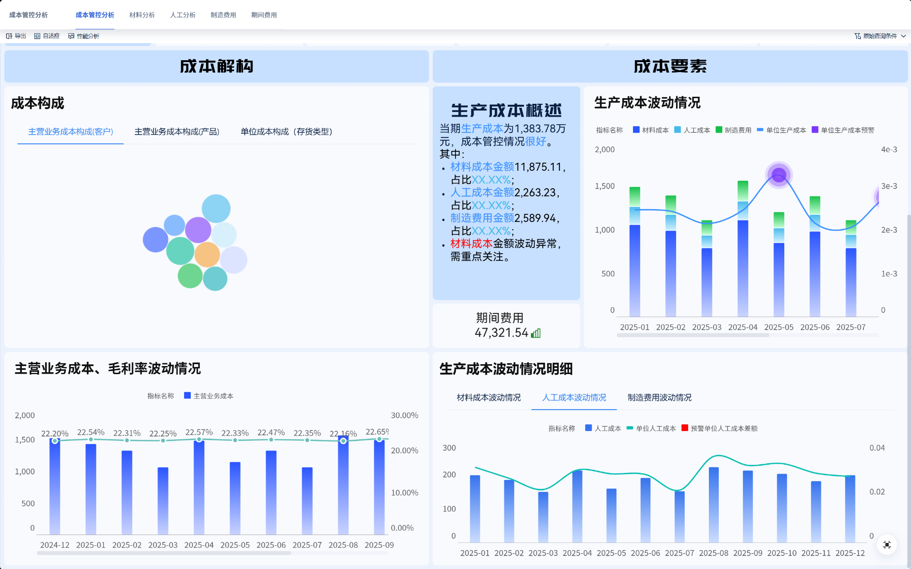Click the 性能分析 performance icon
This screenshot has width=911, height=569.
tap(71, 36)
